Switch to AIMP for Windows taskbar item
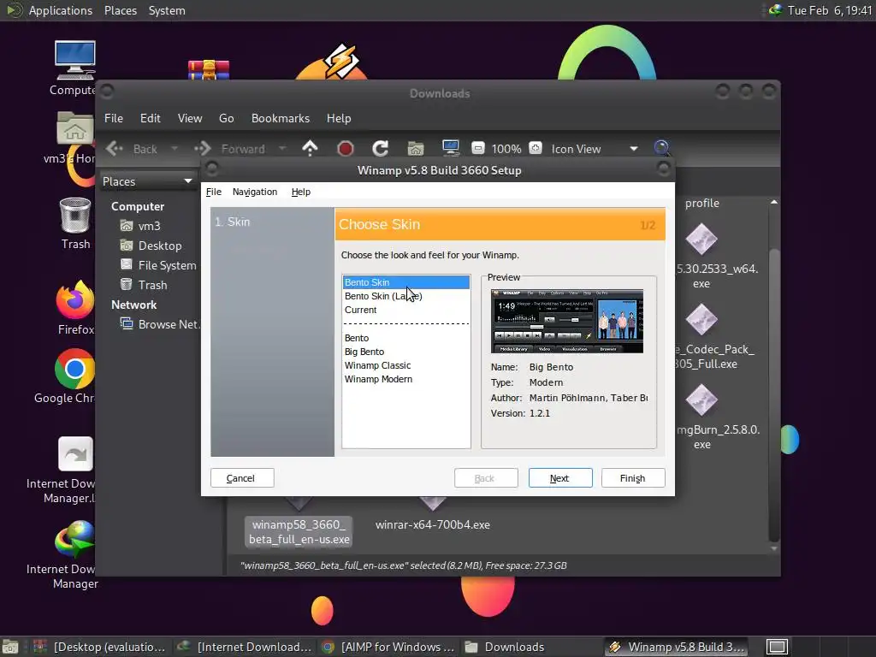 click(389, 647)
